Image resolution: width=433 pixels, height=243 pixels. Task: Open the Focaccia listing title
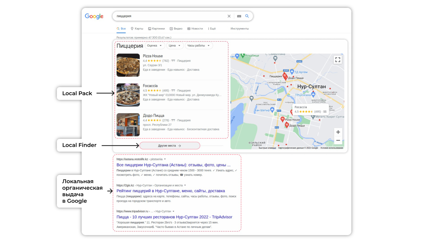coord(150,86)
